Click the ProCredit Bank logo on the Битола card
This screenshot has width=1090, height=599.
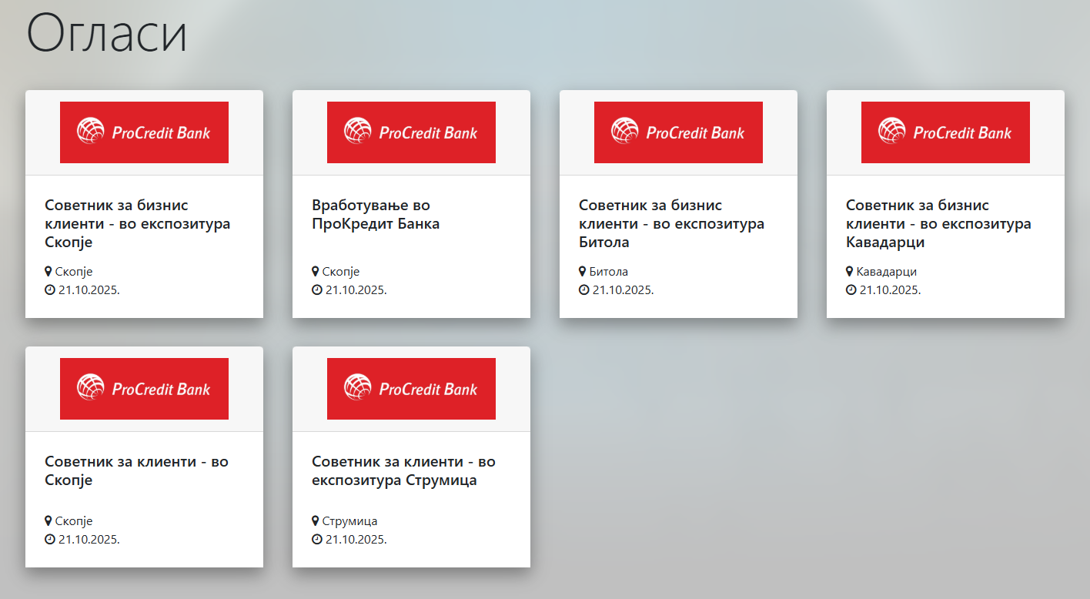tap(678, 132)
